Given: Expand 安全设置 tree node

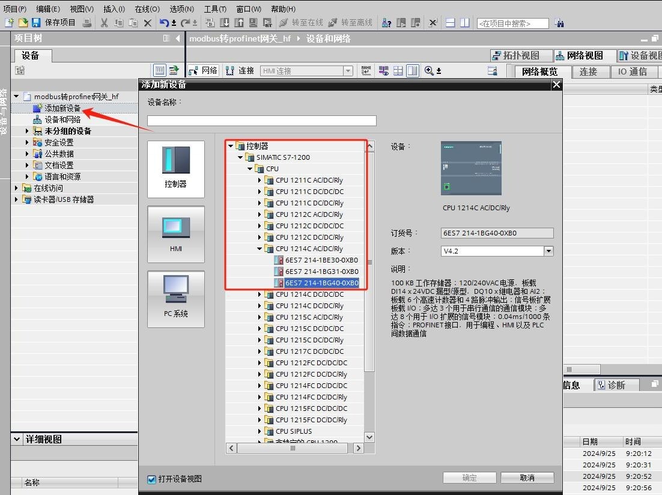Looking at the screenshot, I should tap(27, 142).
